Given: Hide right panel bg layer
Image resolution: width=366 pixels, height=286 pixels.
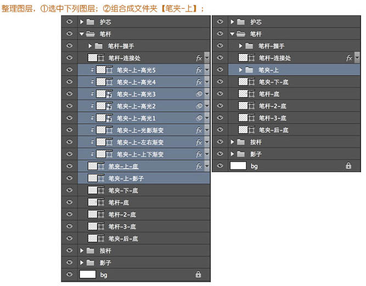Looking at the screenshot, I should coord(220,166).
